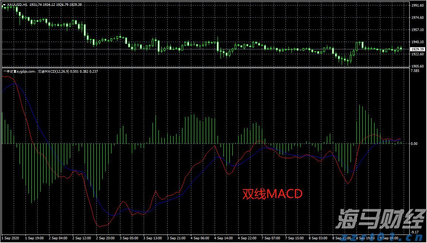The image size is (427, 243).
Task: Click the current price tag 1929.39
Action: [417, 49]
